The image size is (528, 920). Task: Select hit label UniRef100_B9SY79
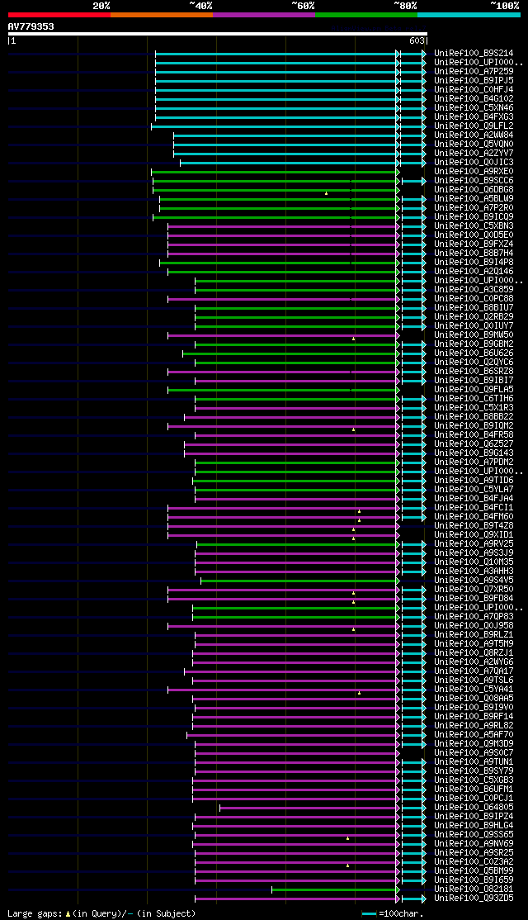point(474,771)
